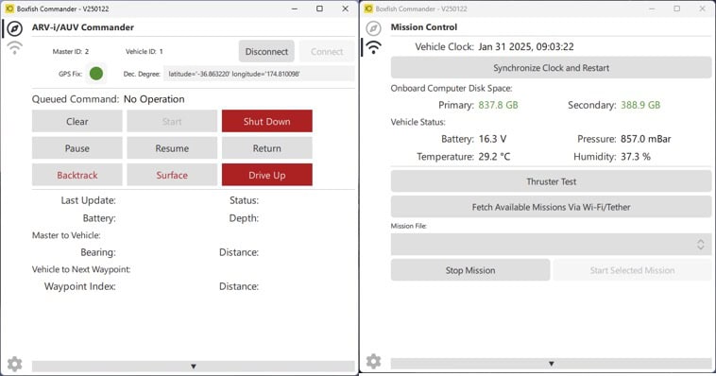This screenshot has width=716, height=376.
Task: Click the red Shut Down button
Action: [x=267, y=121]
